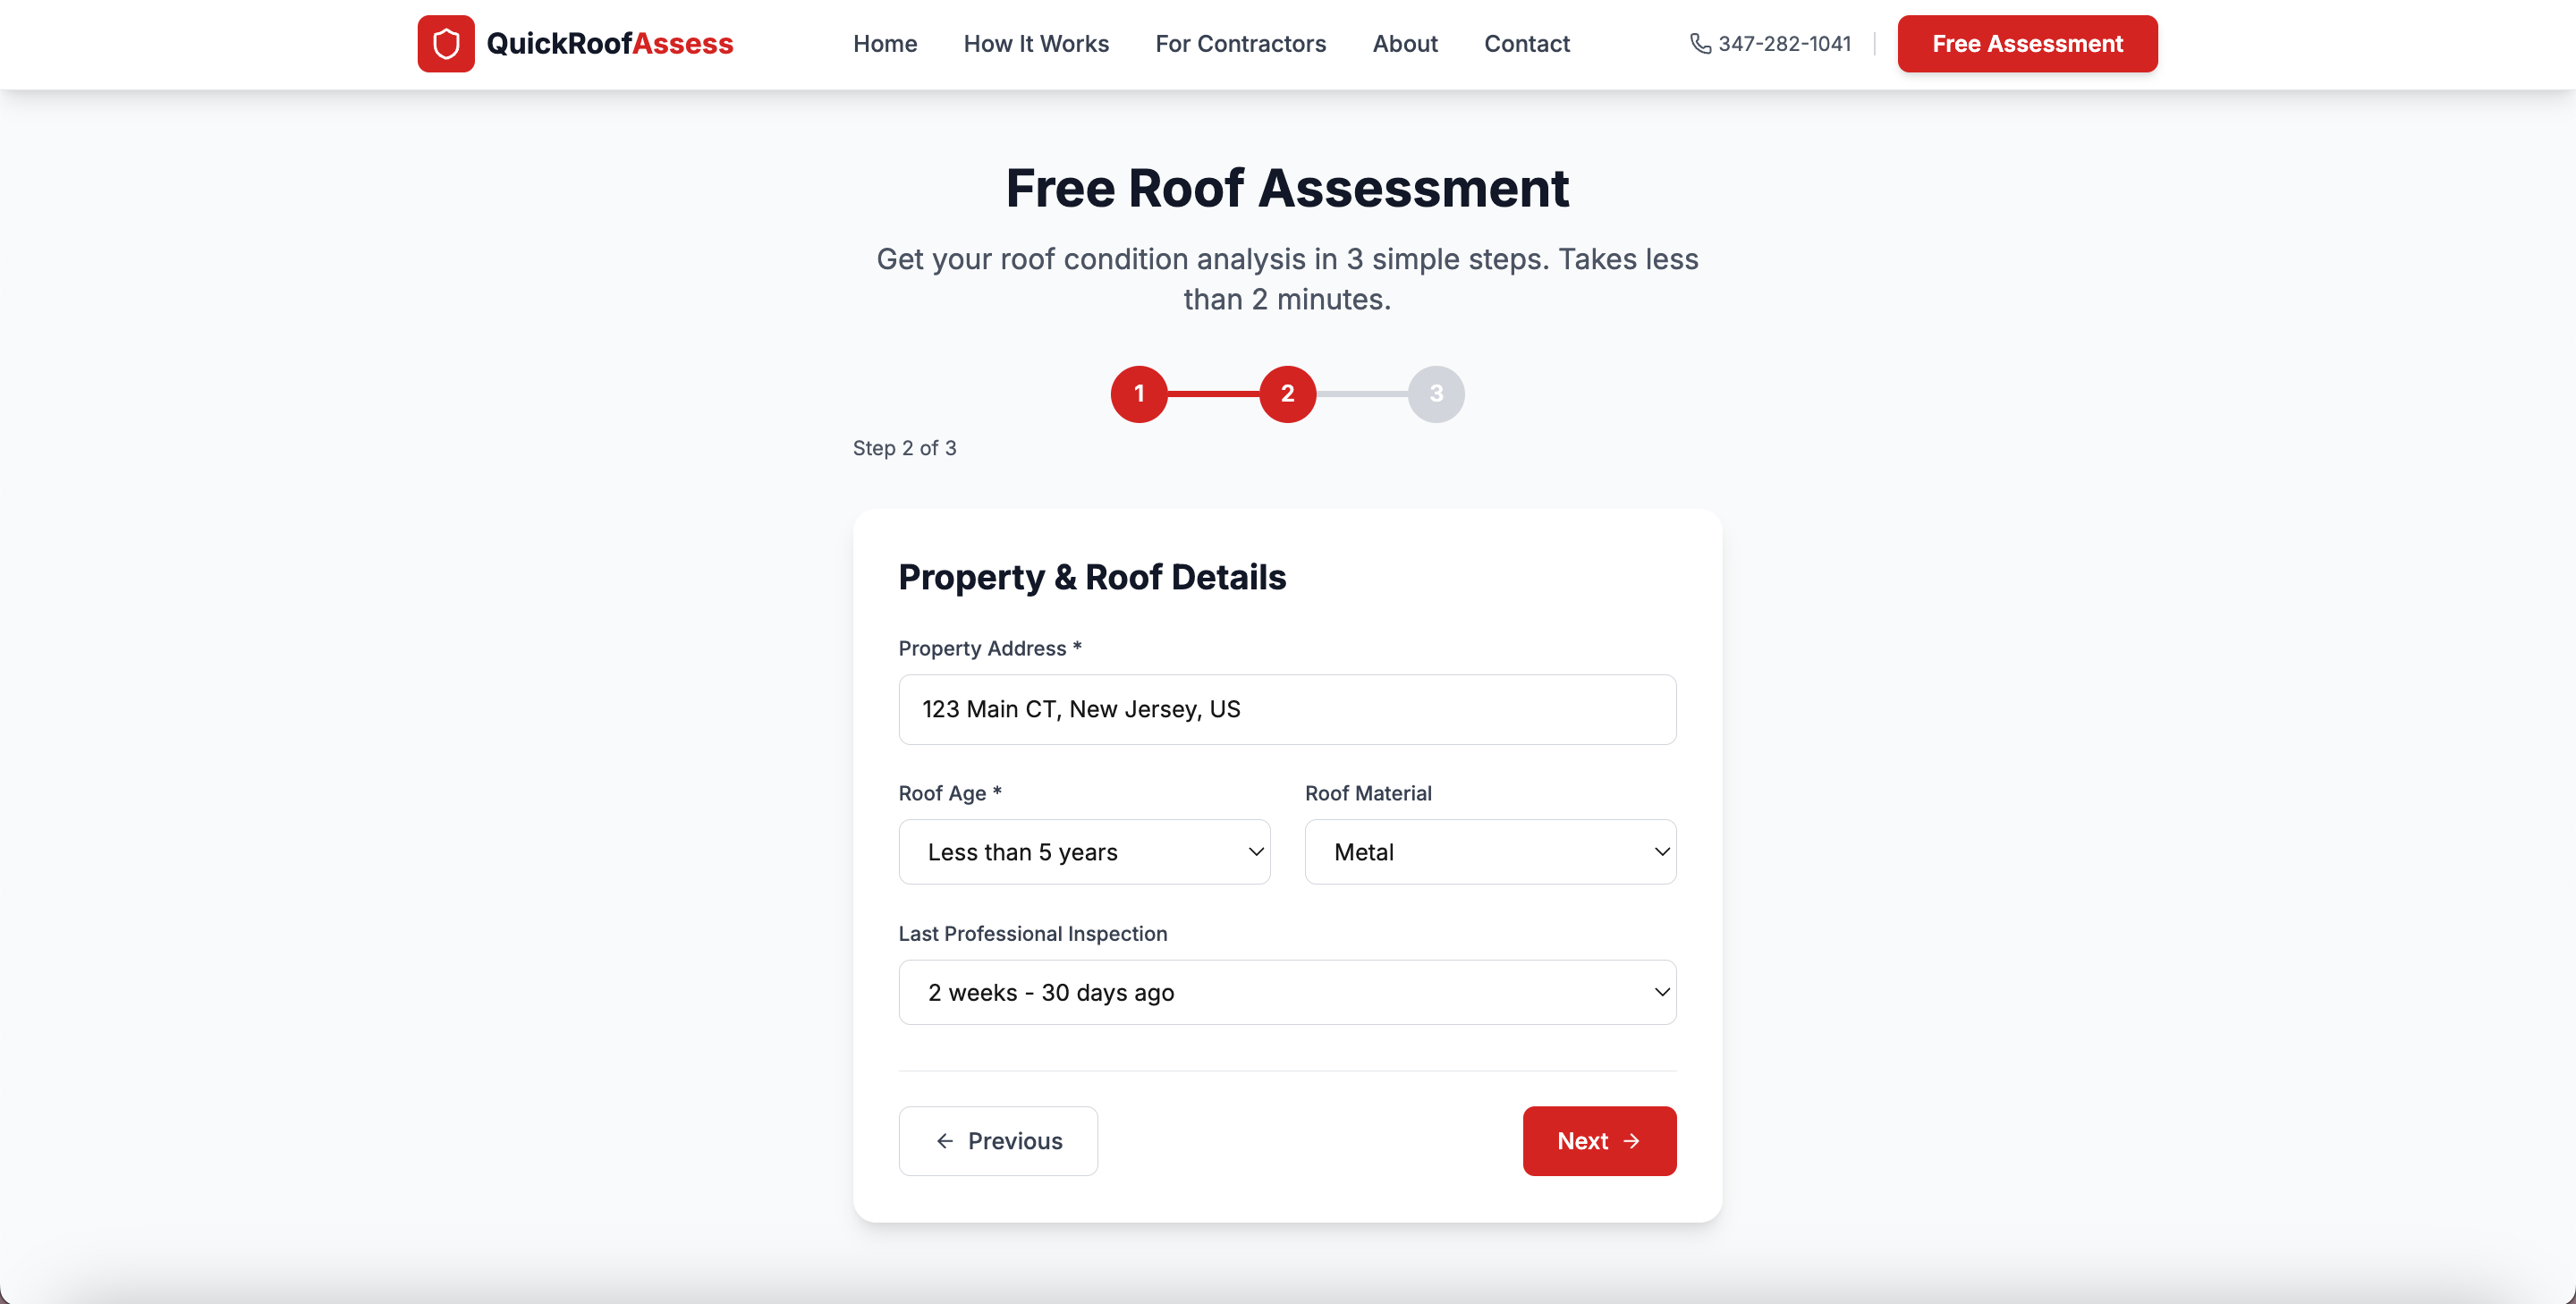
Task: Click the phone icon next to 347-282-1041
Action: point(1703,43)
